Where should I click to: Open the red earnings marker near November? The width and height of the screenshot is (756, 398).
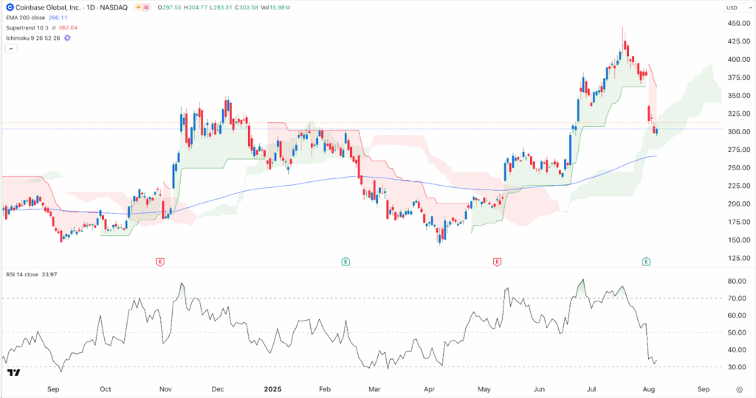click(160, 262)
